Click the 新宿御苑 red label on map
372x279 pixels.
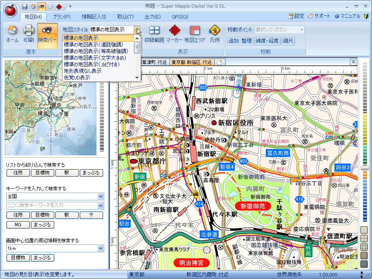point(253,206)
